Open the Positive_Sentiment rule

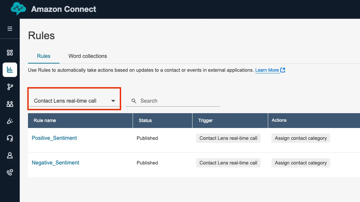click(x=54, y=138)
